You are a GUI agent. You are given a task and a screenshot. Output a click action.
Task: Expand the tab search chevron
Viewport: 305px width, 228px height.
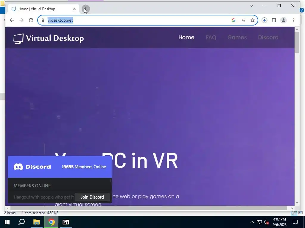251,6
